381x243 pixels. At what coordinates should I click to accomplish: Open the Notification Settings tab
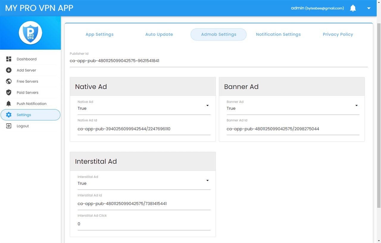tap(278, 35)
